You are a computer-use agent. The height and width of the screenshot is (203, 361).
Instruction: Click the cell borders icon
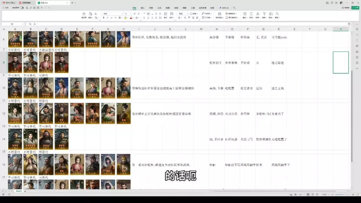click(x=120, y=18)
